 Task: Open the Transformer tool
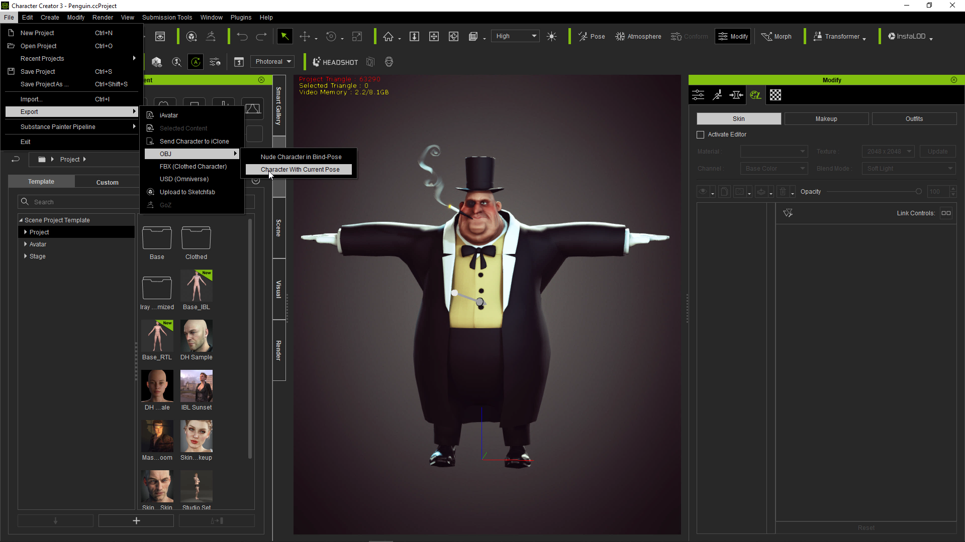(x=839, y=37)
